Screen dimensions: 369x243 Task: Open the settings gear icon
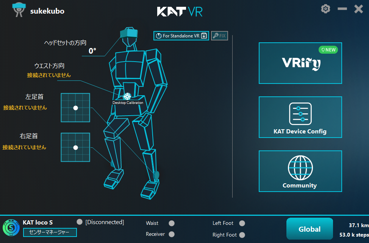[326, 9]
